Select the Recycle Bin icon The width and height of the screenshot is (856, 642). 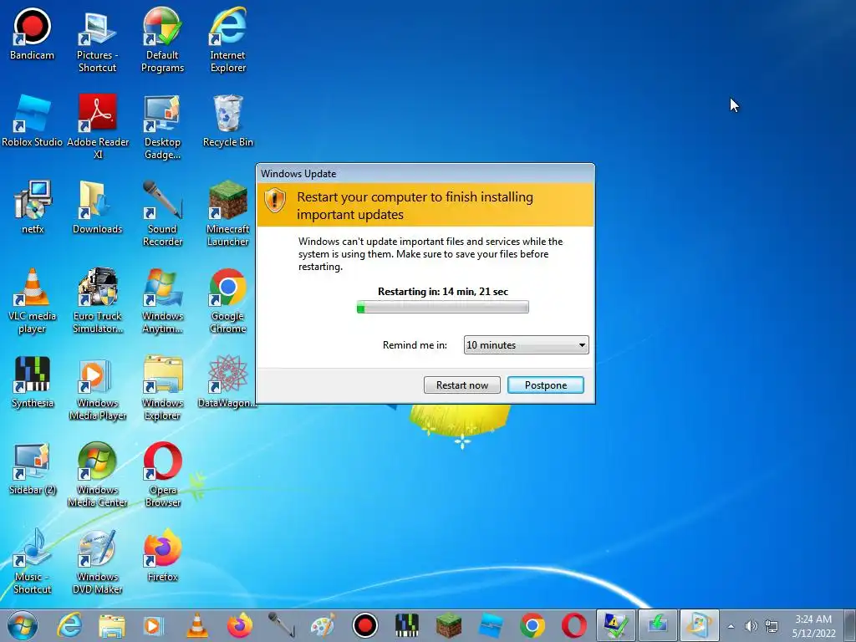point(227,122)
